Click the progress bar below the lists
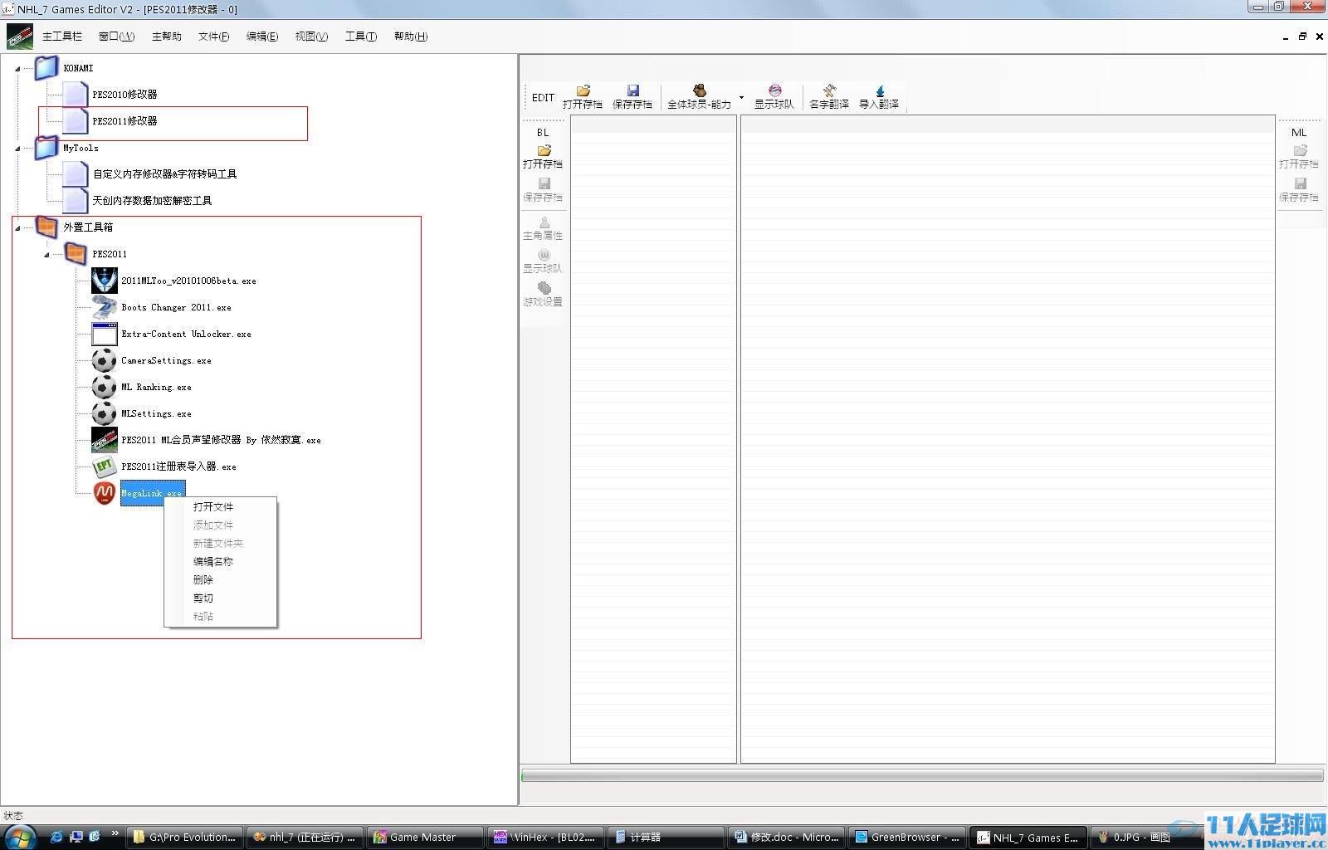The width and height of the screenshot is (1328, 850). pyautogui.click(x=922, y=776)
